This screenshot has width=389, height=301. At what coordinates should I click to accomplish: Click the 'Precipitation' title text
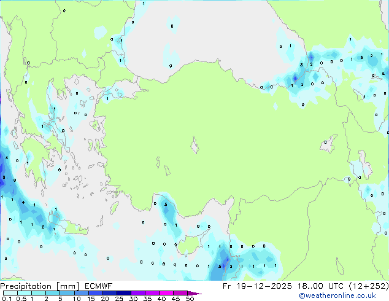click(x=26, y=286)
